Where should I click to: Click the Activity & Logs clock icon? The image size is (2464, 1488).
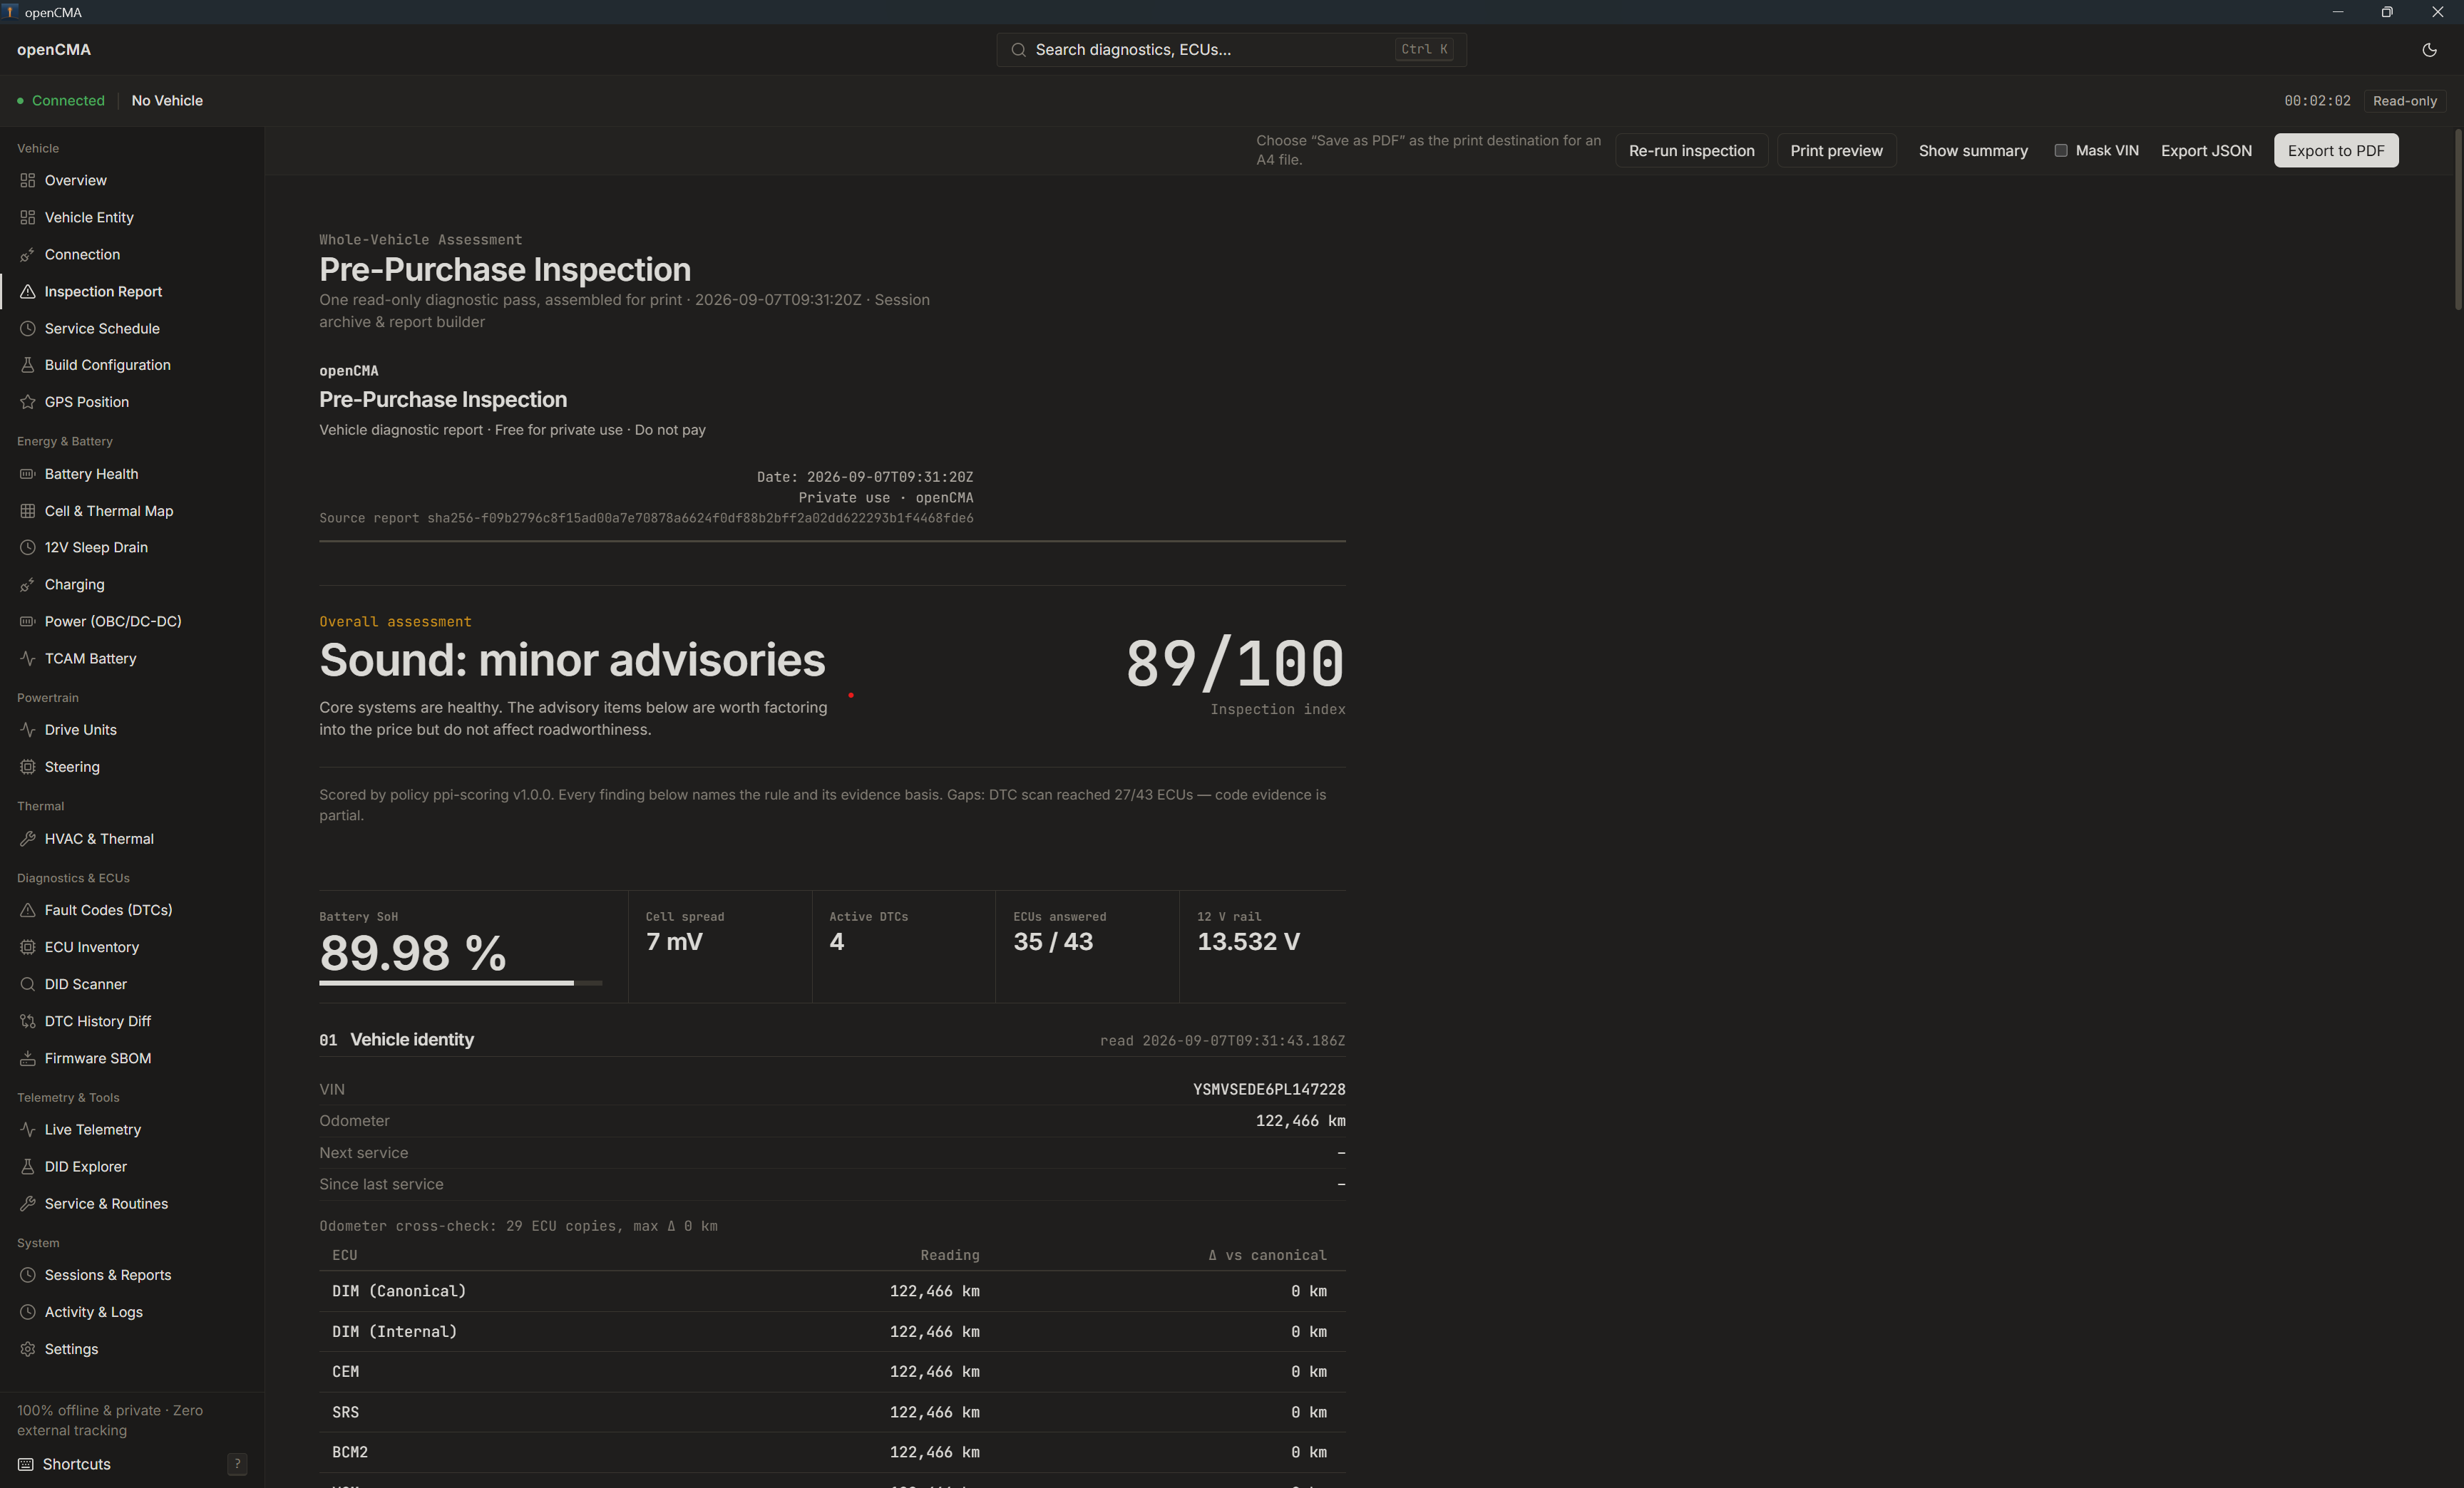[27, 1312]
